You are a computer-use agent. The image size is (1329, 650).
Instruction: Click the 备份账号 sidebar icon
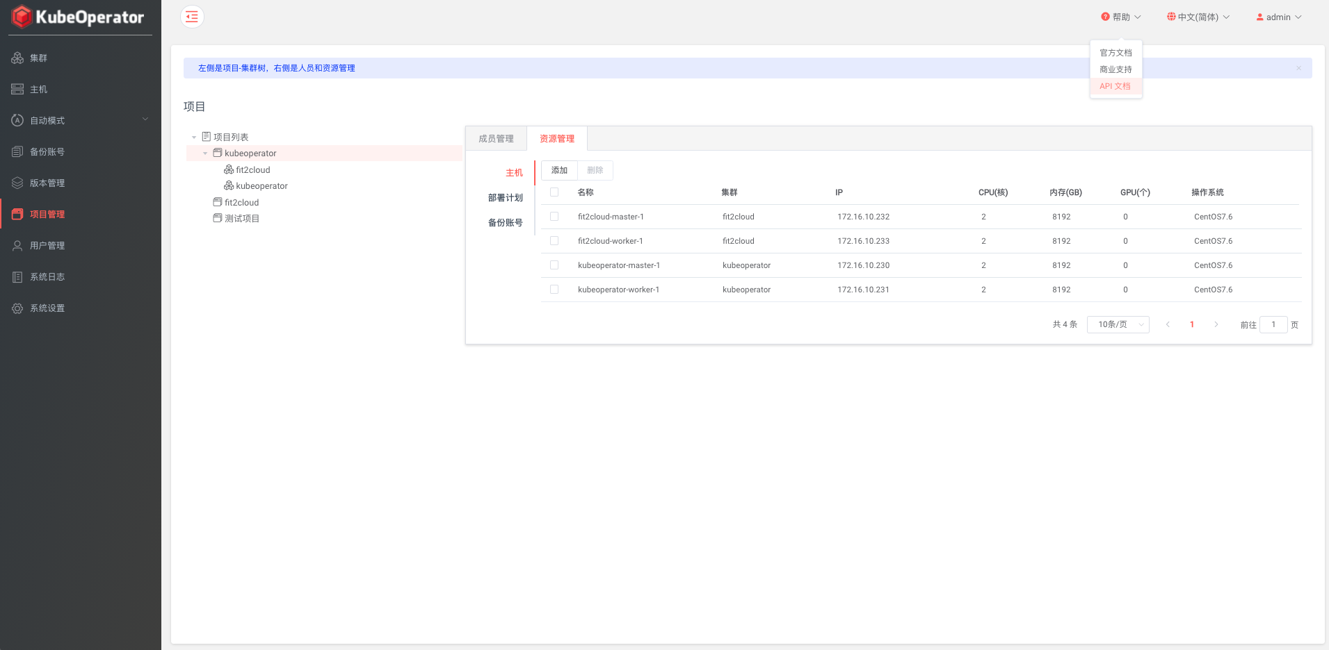tap(17, 152)
